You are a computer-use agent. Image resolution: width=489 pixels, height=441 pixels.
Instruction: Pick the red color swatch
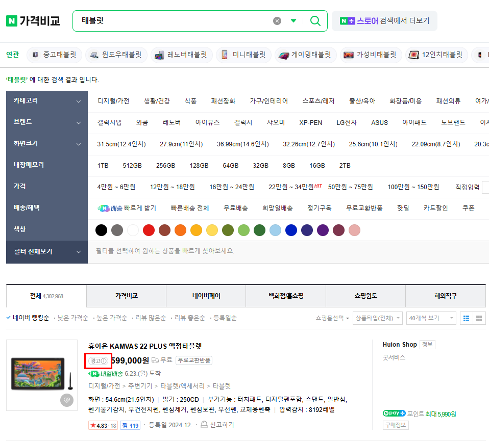[x=149, y=230]
